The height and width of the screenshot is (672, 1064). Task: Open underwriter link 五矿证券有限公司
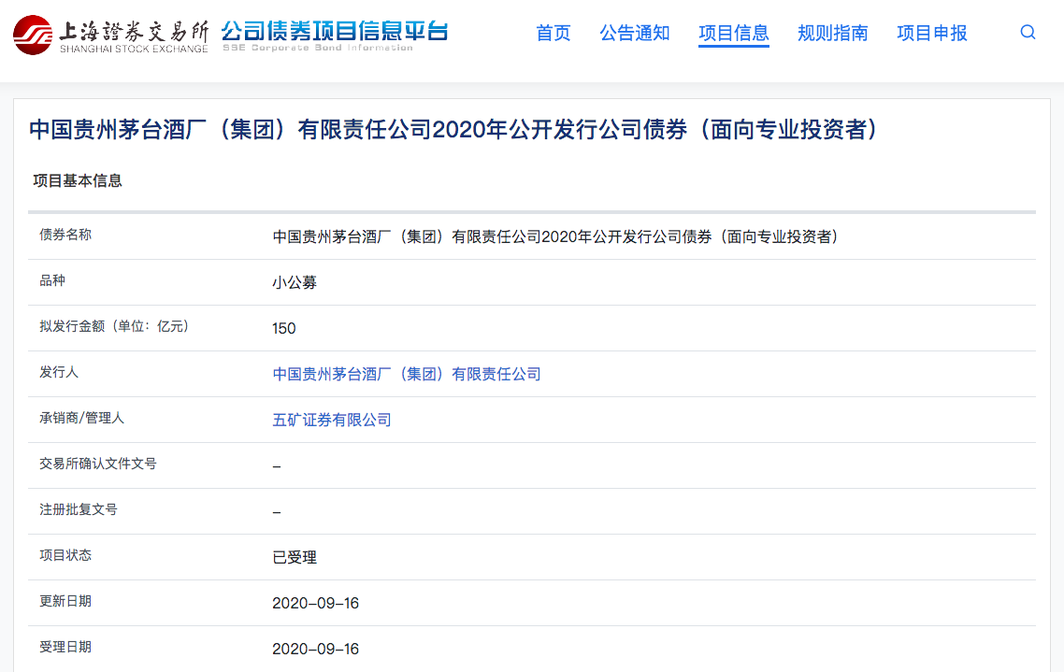pyautogui.click(x=332, y=421)
